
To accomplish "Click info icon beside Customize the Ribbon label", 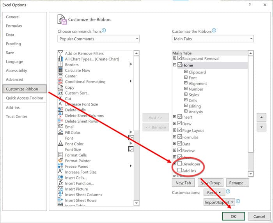I will click(214, 31).
